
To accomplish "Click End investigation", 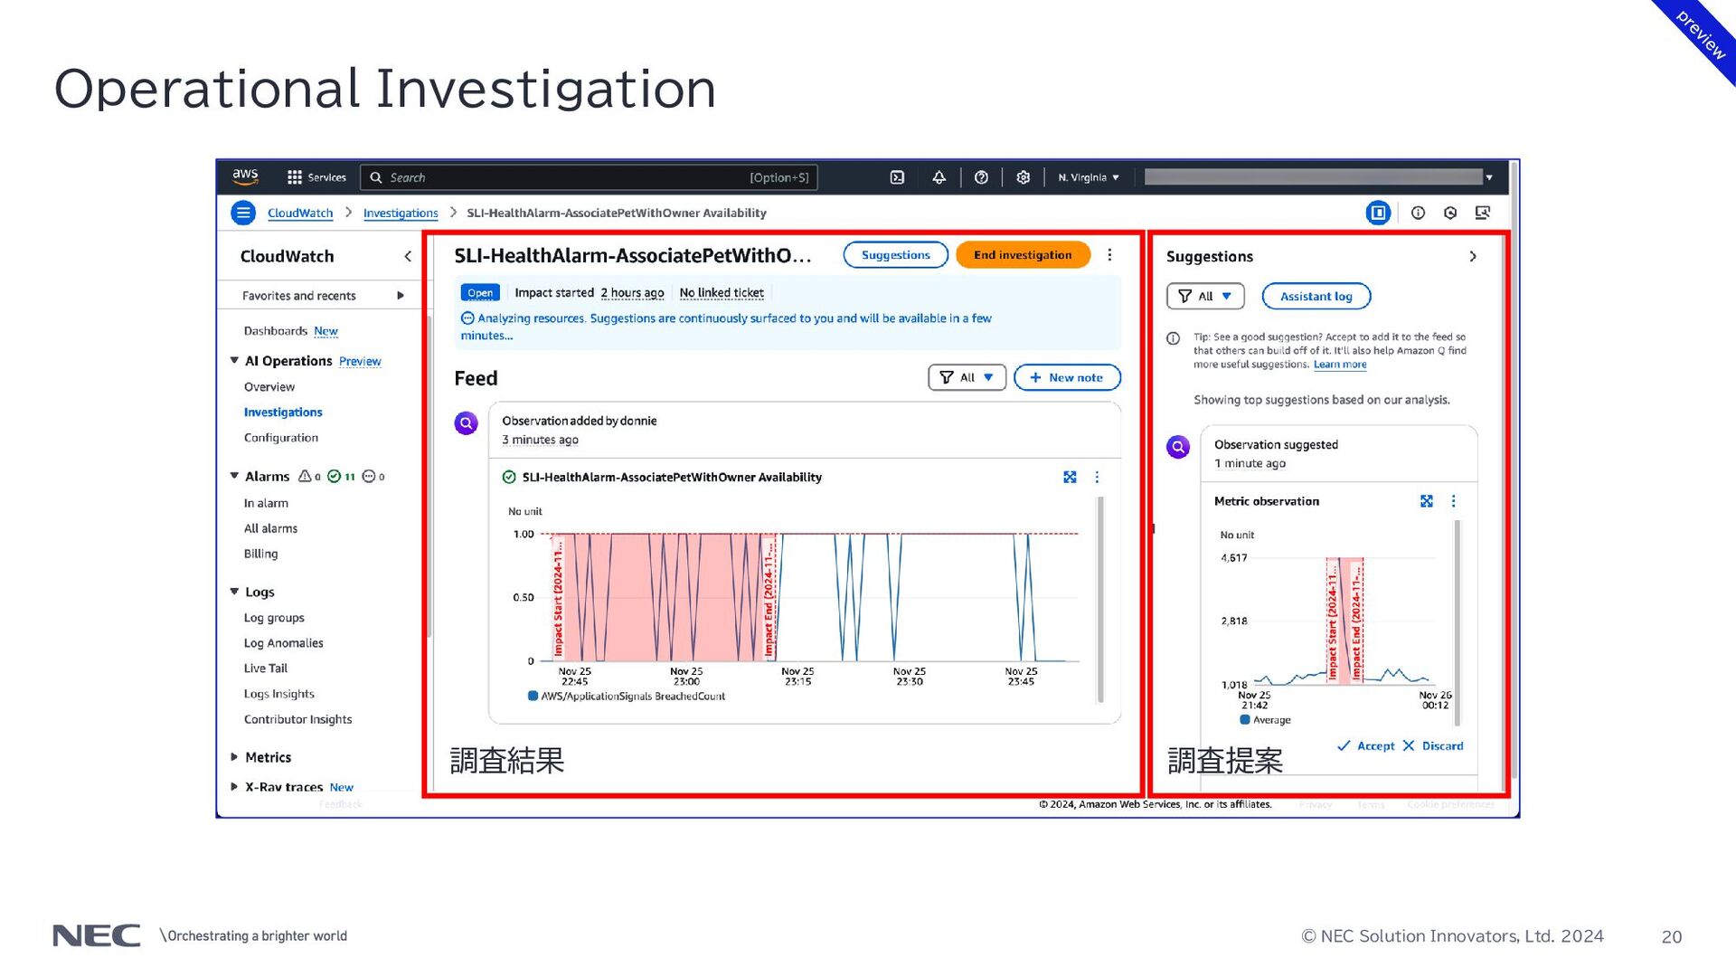I will (x=1023, y=255).
